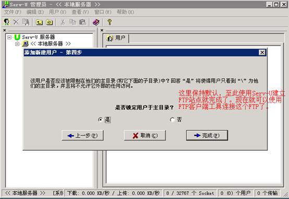Close the 添加新建用户 wizard dialog
The width and height of the screenshot is (289, 199).
coord(262,53)
